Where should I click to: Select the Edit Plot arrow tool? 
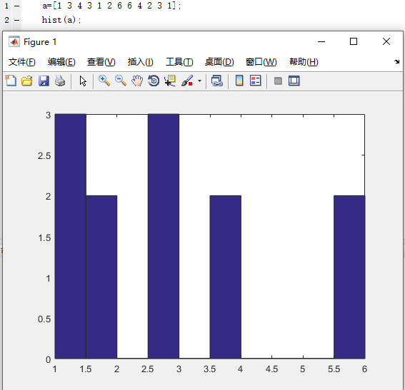pos(83,81)
